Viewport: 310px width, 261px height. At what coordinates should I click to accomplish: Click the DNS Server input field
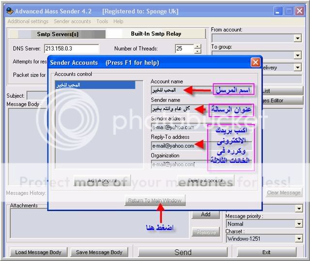(x=72, y=48)
